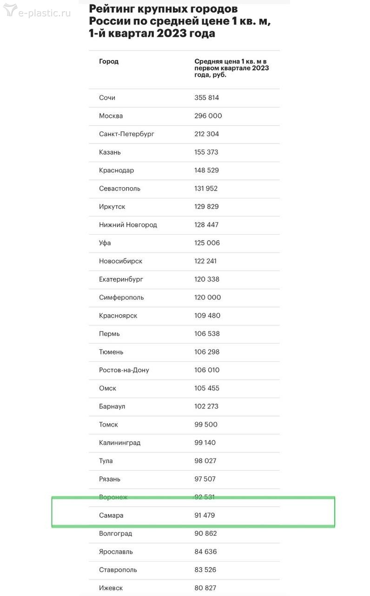Viewport: 370px width, 596px height.
Task: Click the Севастополь price value 131 952
Action: click(x=206, y=189)
